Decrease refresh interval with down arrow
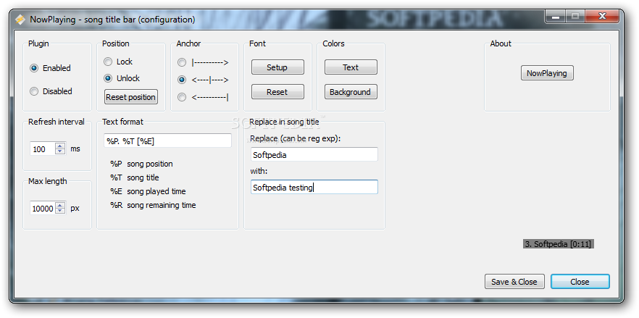The height and width of the screenshot is (318, 639). tap(60, 151)
